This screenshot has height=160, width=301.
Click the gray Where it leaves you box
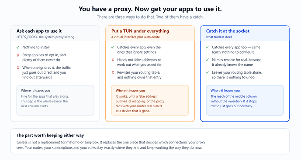[x=55, y=100]
